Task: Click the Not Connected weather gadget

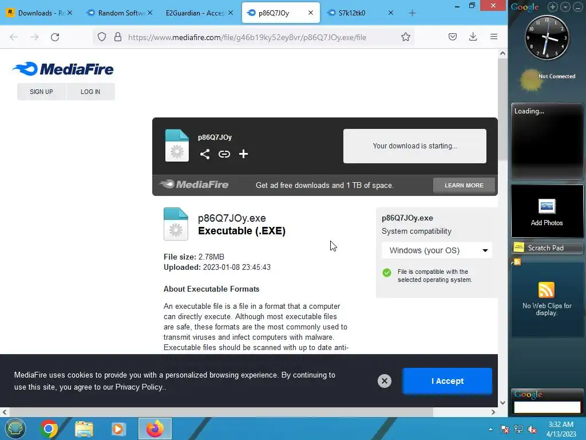Action: coord(548,80)
